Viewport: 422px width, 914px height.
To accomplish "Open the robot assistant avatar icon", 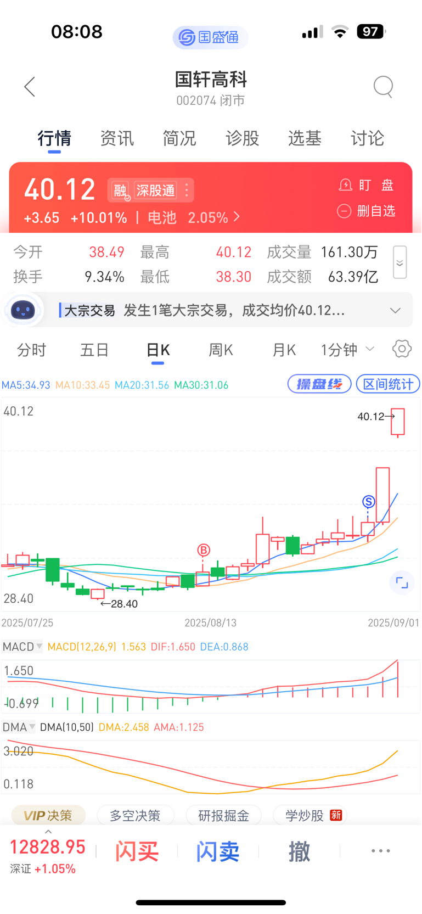I will tap(22, 311).
